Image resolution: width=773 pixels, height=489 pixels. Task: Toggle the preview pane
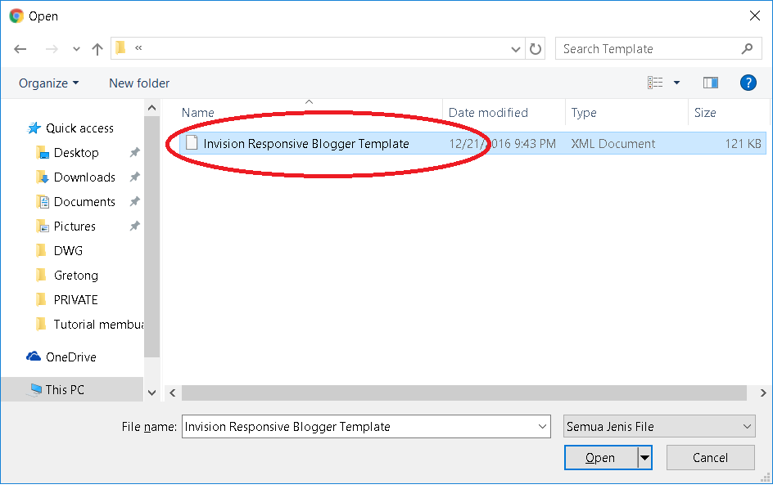(711, 83)
